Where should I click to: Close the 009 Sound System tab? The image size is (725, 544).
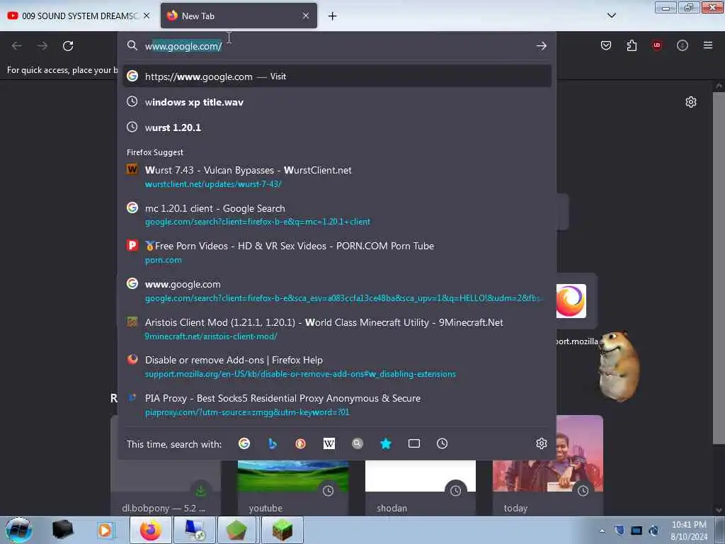pos(147,16)
